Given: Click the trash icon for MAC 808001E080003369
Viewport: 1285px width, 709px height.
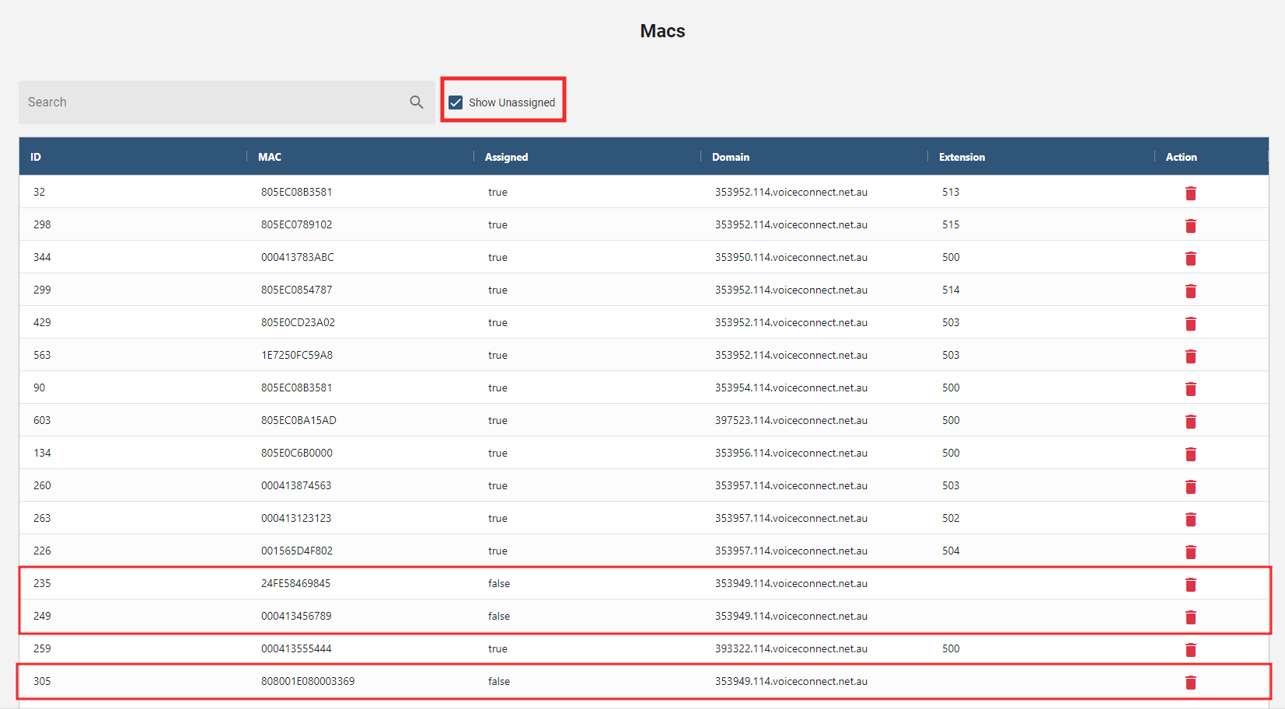Looking at the screenshot, I should 1190,683.
